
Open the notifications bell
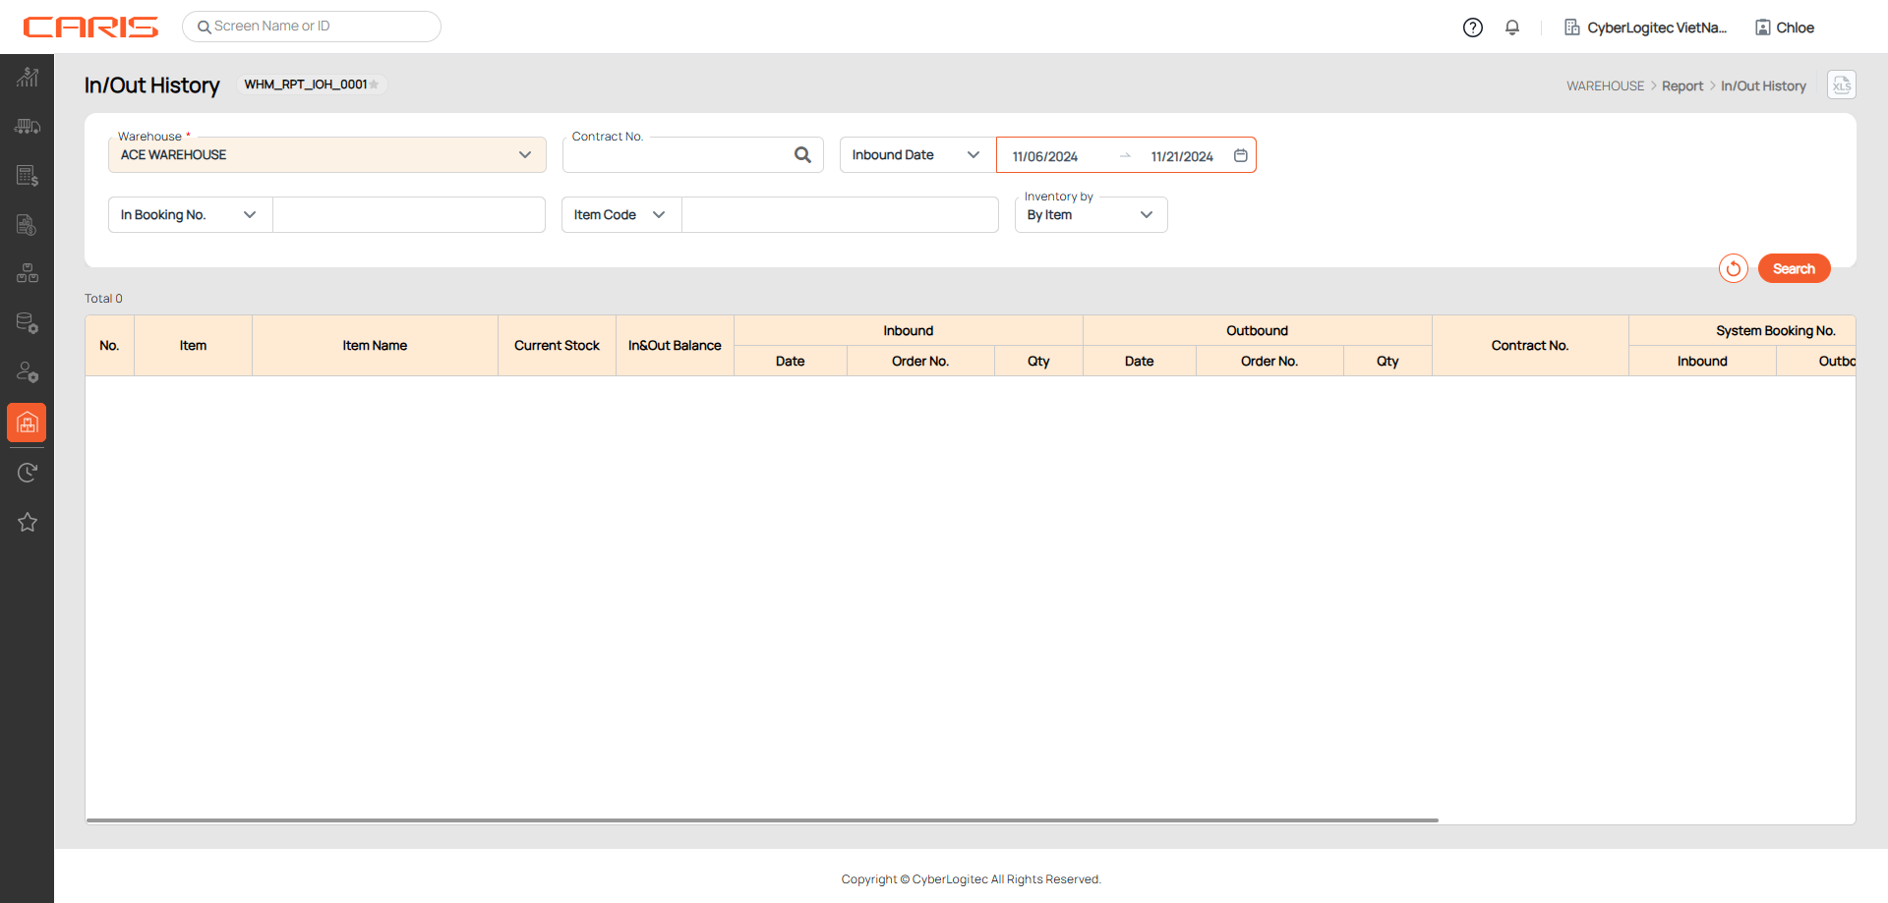1512,28
